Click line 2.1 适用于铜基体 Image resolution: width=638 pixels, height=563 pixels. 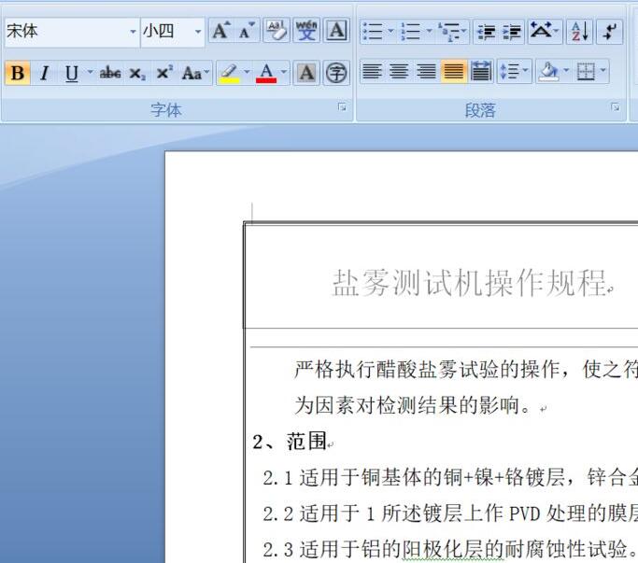(x=450, y=478)
